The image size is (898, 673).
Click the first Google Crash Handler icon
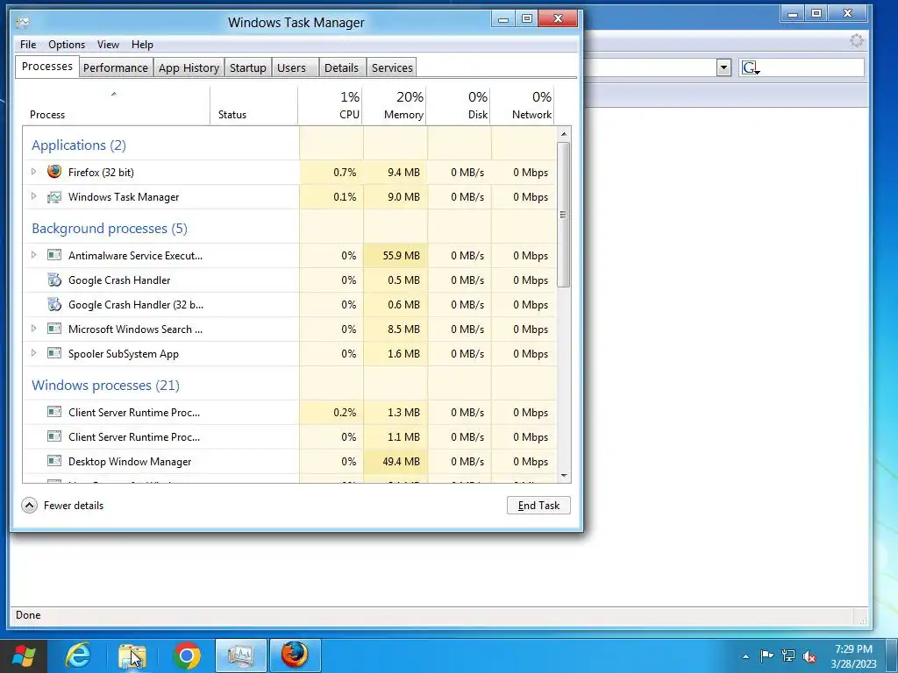(x=54, y=280)
